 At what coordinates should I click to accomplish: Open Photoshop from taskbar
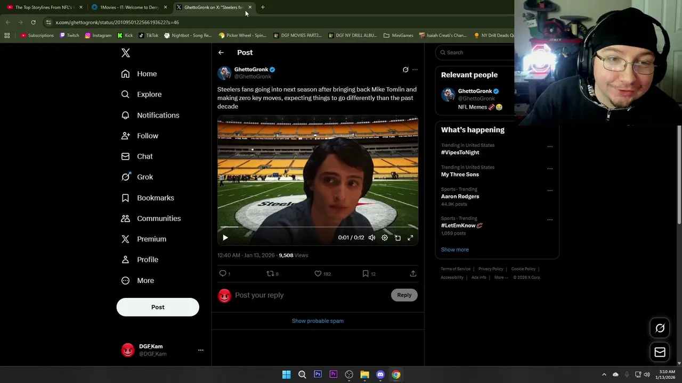click(x=318, y=374)
